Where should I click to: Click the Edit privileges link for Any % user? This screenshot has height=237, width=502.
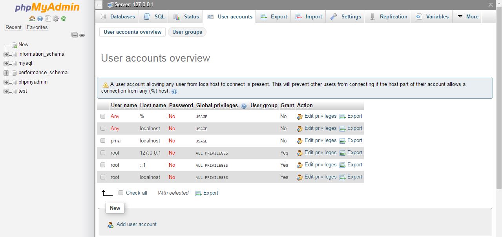point(320,116)
